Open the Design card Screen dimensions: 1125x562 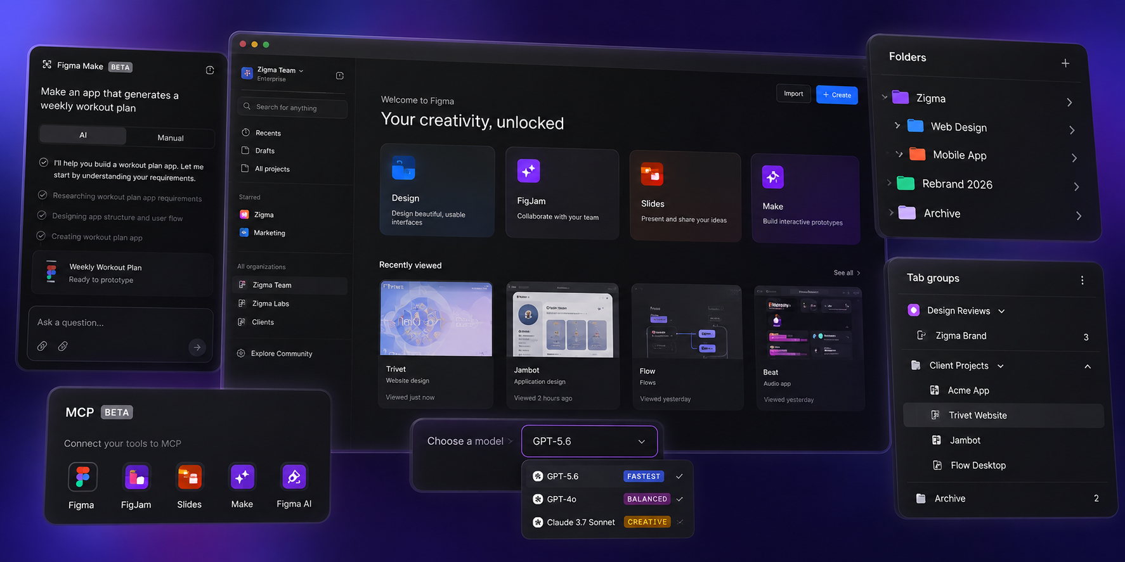(437, 191)
